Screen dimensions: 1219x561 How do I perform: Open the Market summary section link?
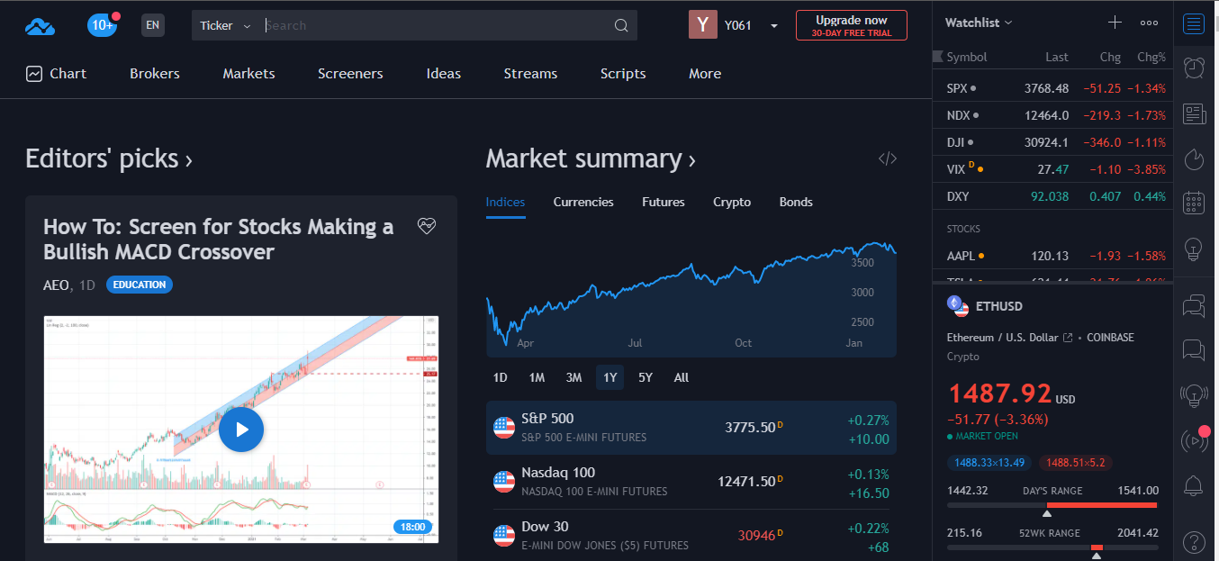click(591, 158)
